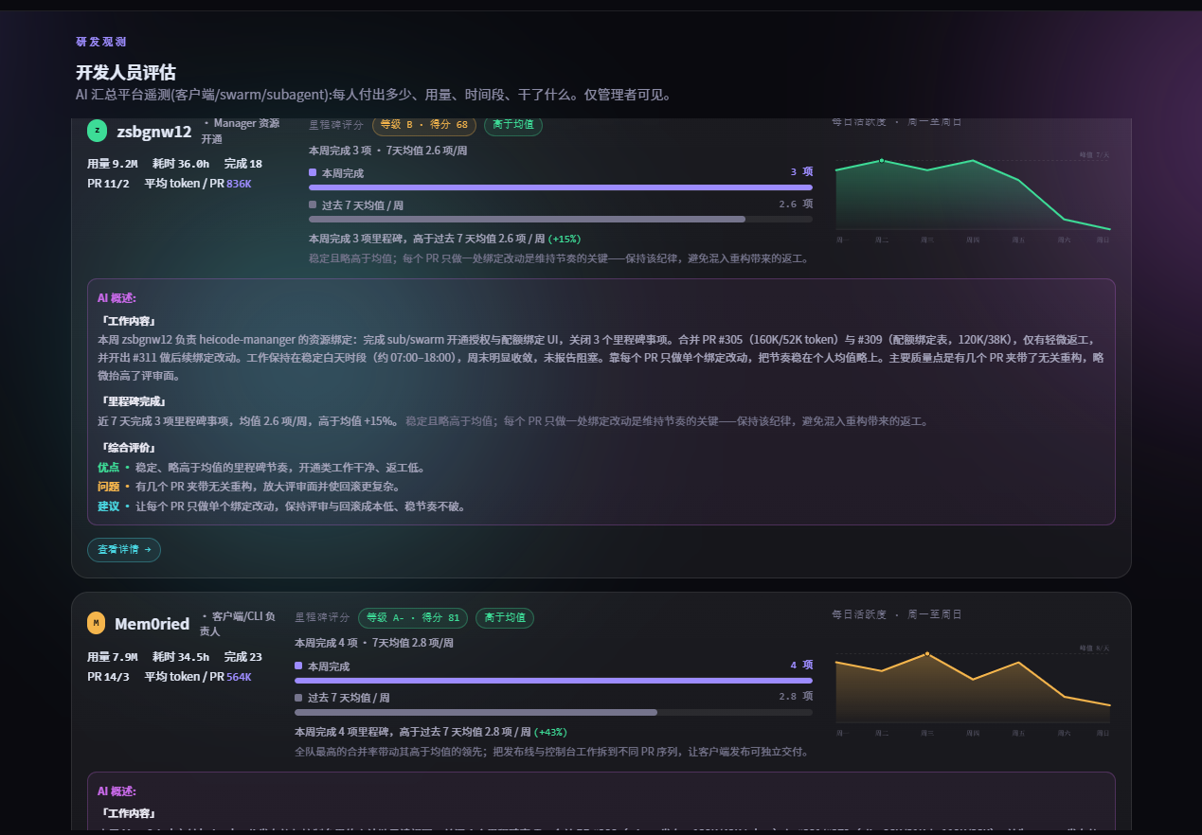
Task: Click 耗时 34.5h stat
Action: tap(181, 657)
